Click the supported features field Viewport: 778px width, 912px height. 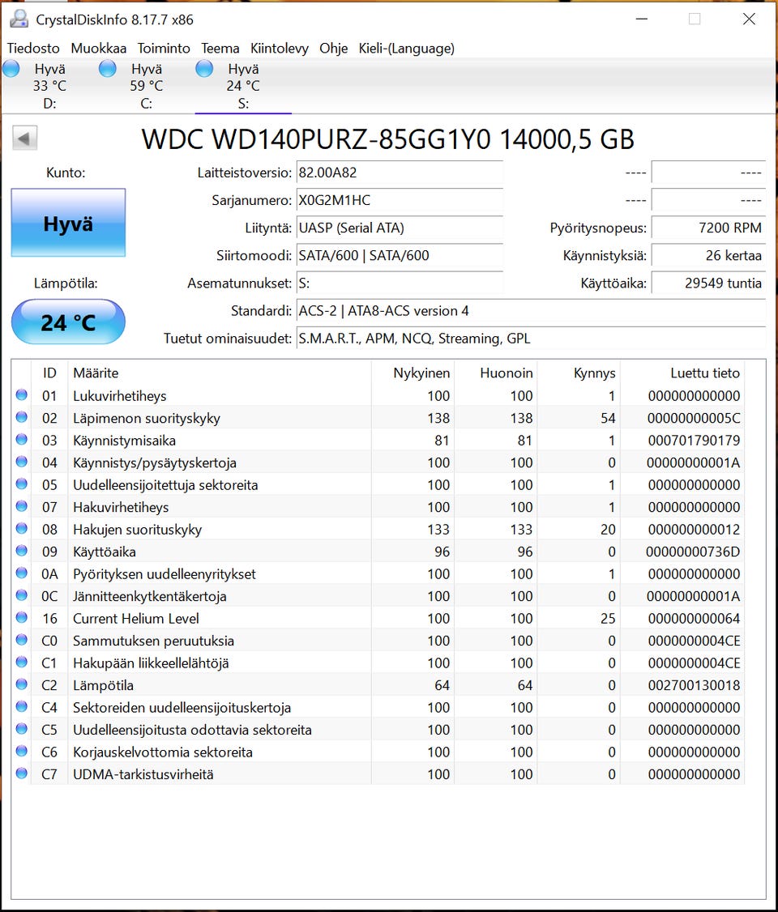(531, 339)
